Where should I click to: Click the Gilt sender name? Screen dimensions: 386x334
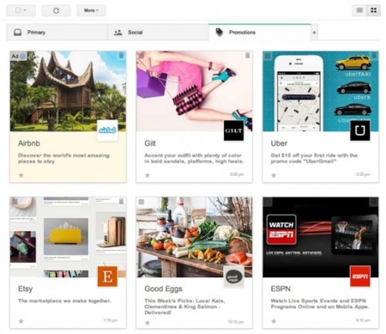pyautogui.click(x=150, y=143)
